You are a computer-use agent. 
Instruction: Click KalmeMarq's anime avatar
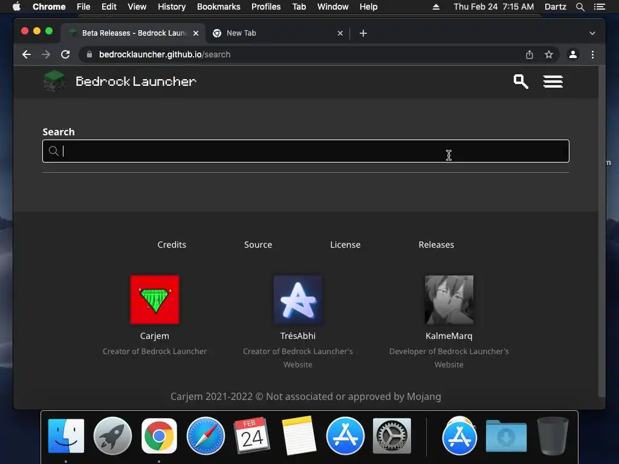tap(449, 300)
